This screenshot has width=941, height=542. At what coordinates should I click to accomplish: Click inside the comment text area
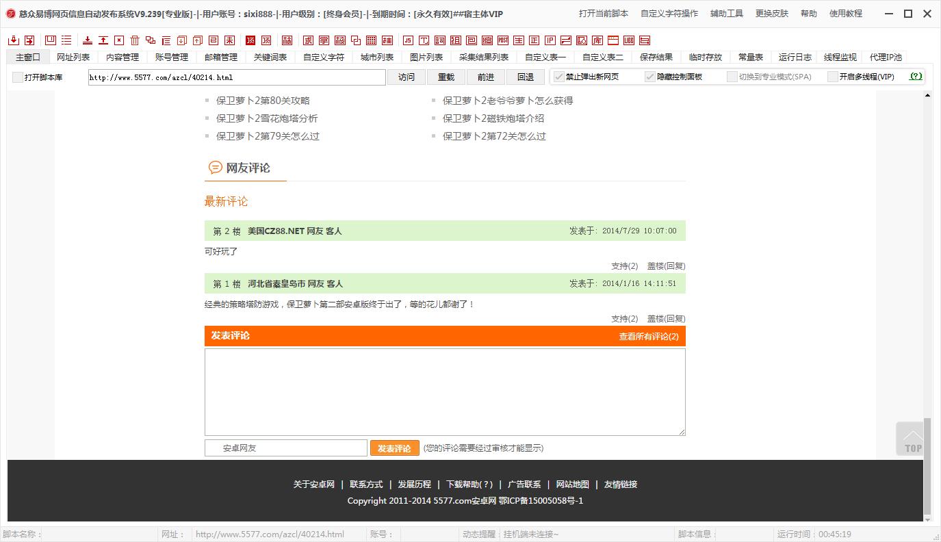point(445,392)
